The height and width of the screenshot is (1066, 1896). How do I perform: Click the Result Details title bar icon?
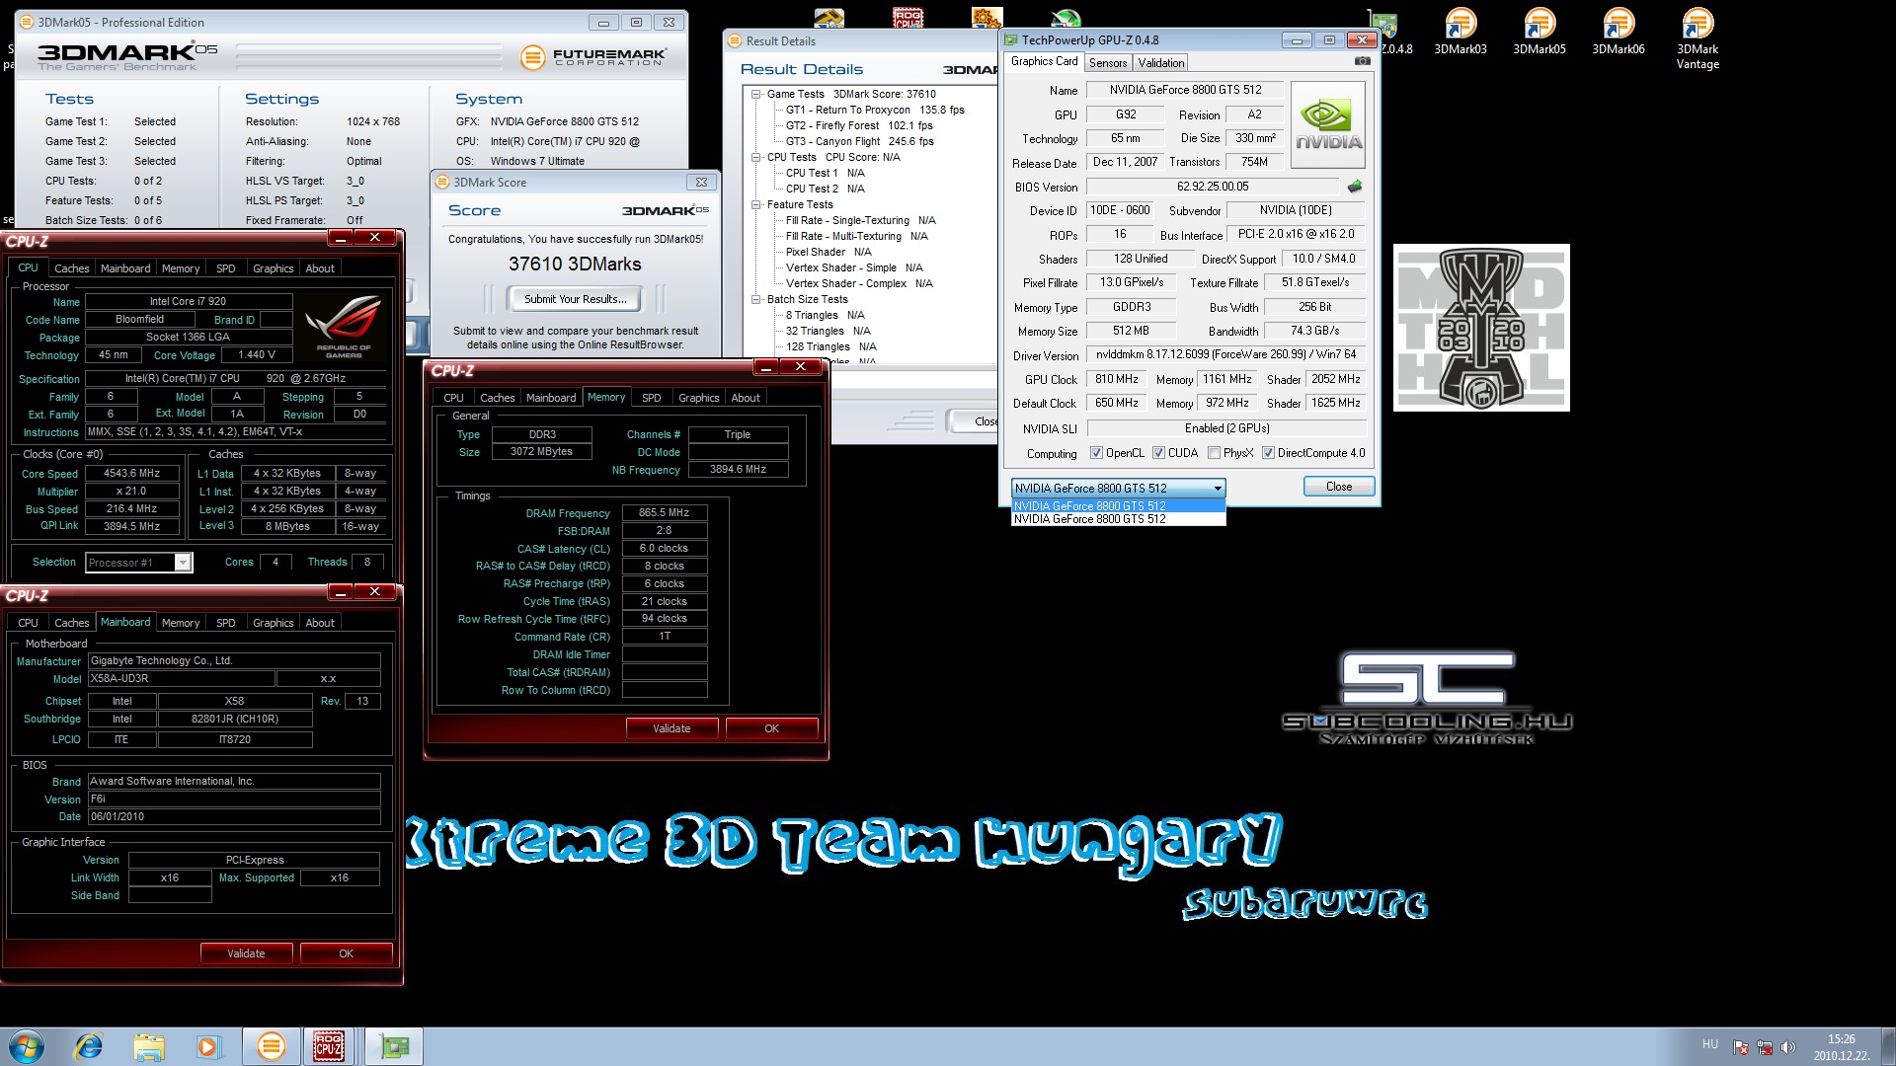(734, 40)
